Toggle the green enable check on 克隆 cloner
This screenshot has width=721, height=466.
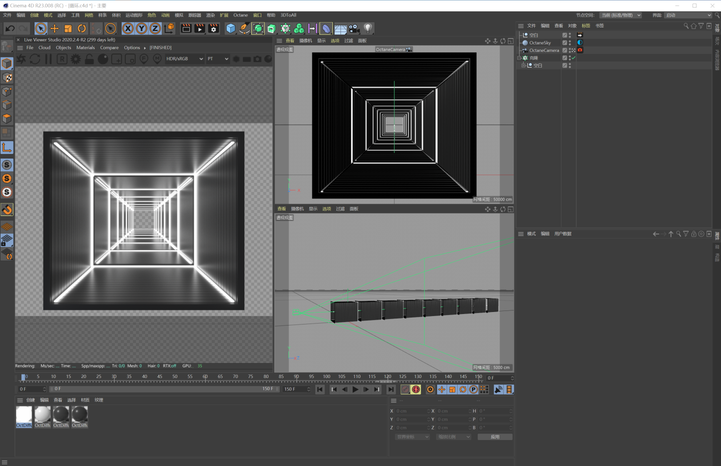[x=573, y=58]
